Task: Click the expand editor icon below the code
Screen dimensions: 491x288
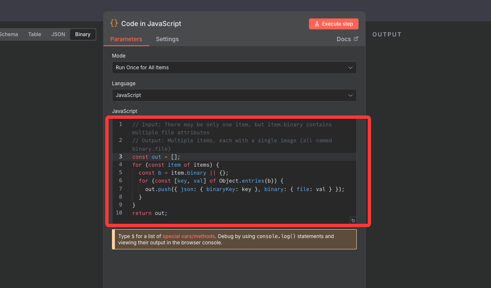Action: 353,220
